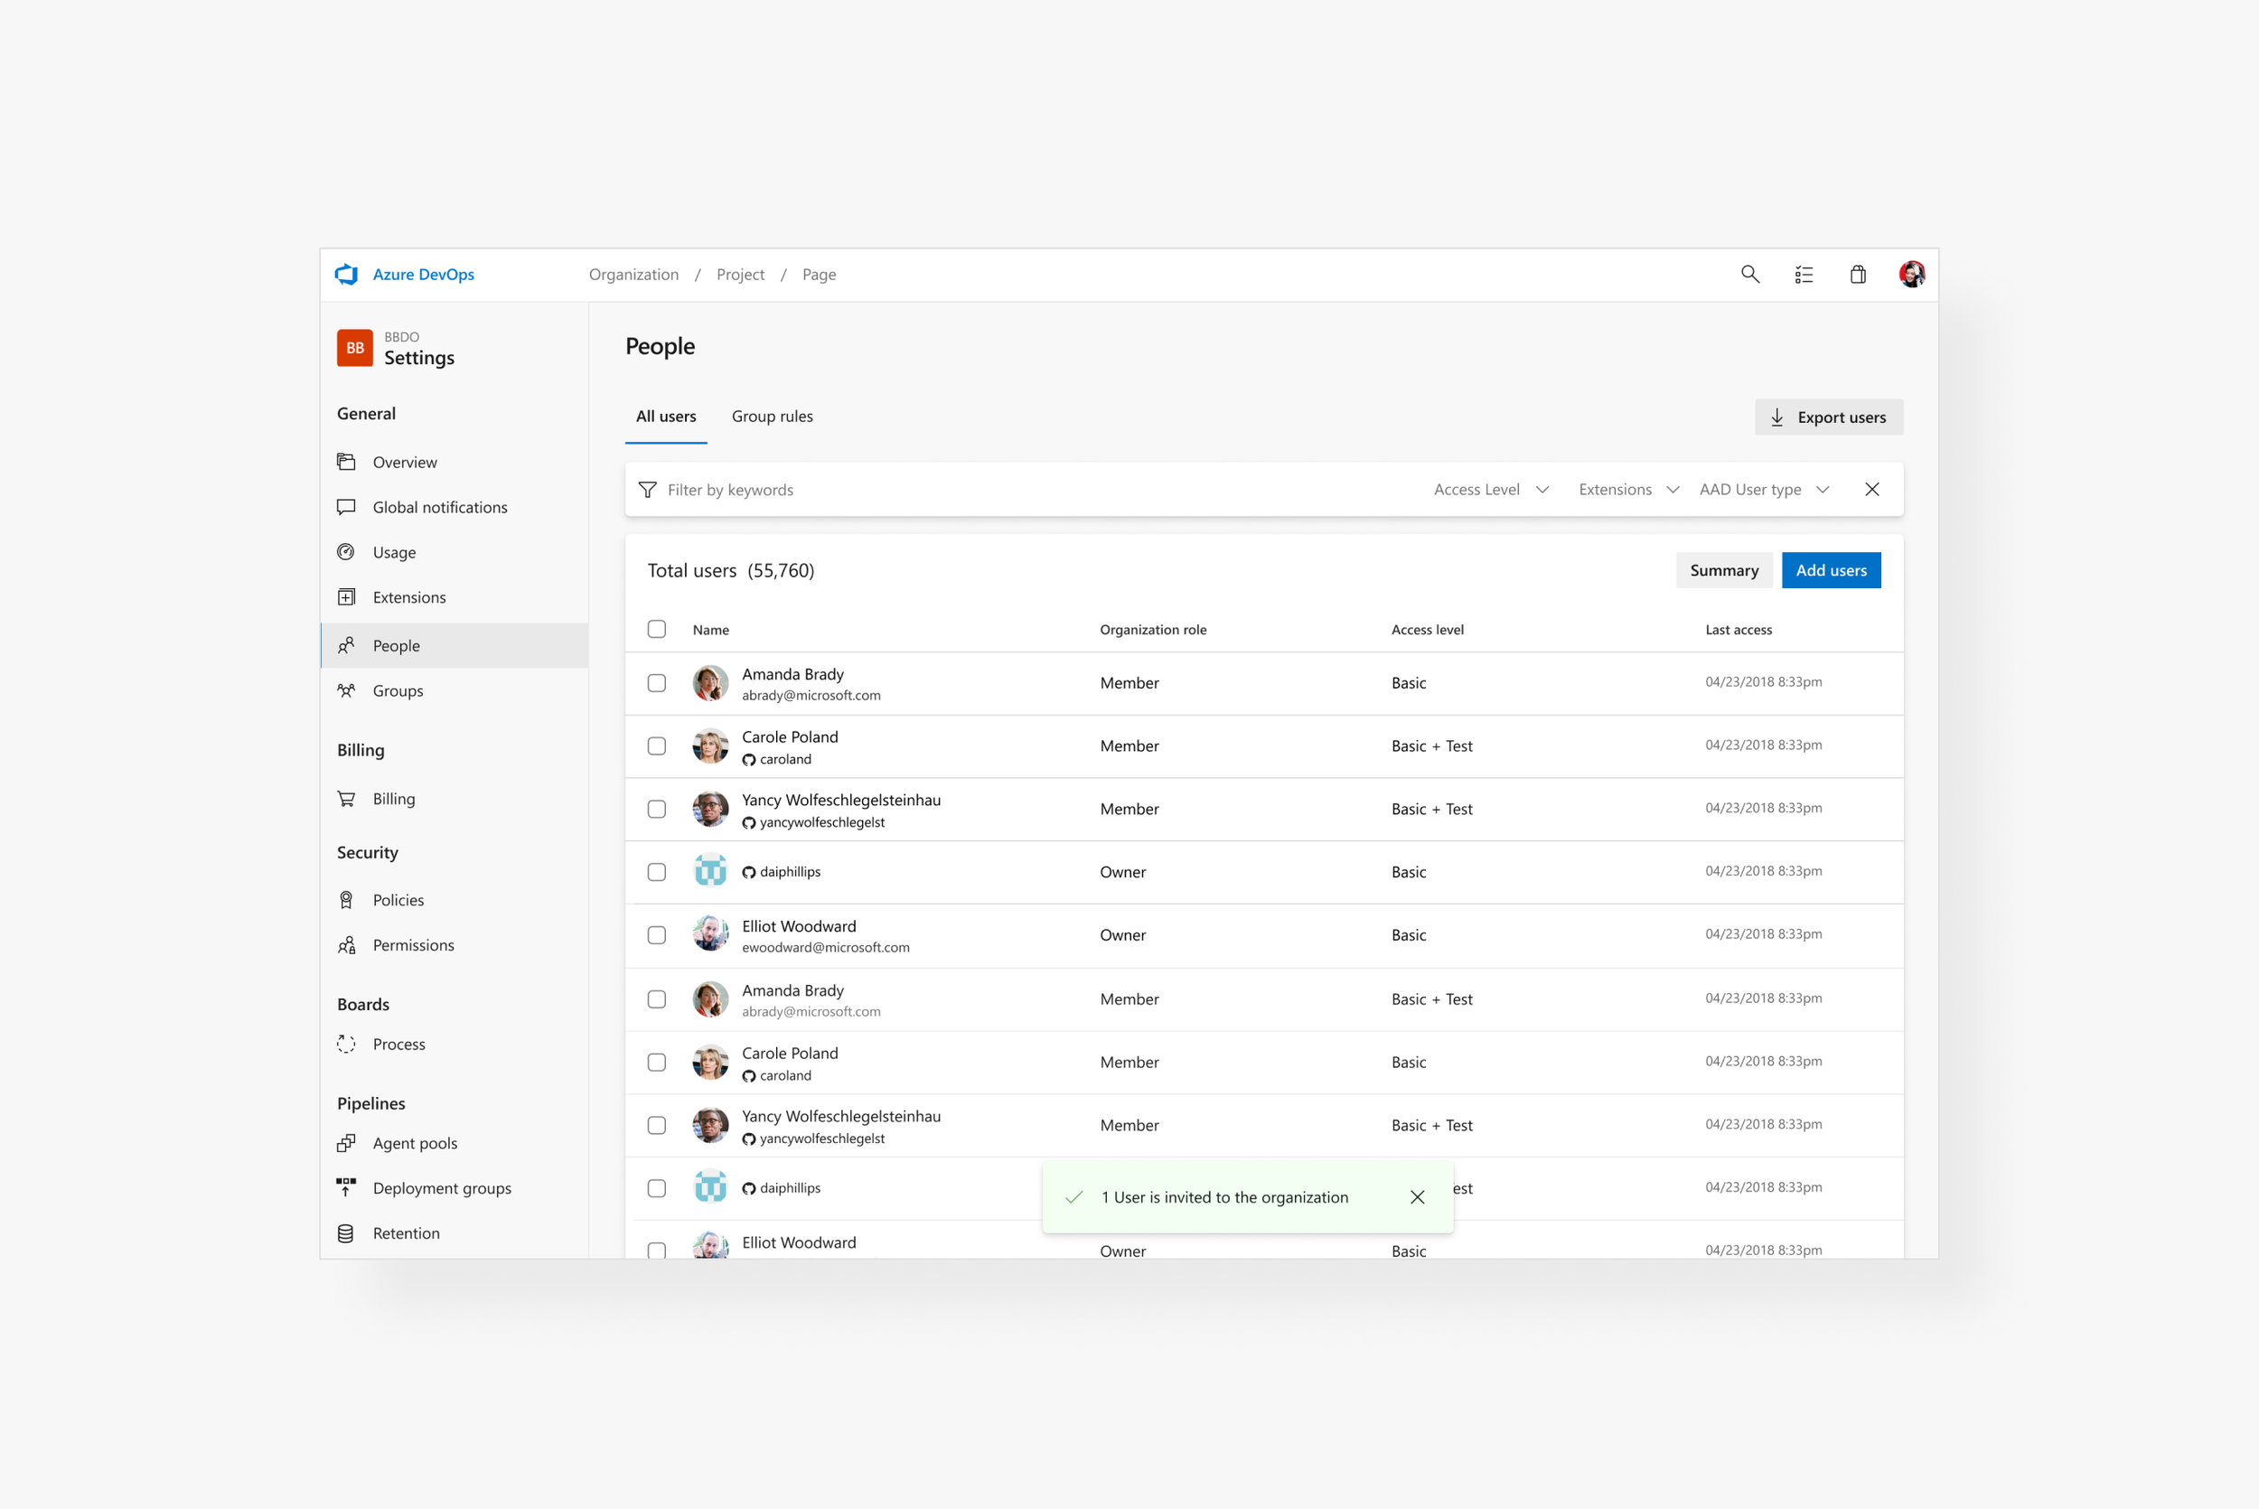
Task: Click the Process dashed-circle icon
Action: 346,1045
